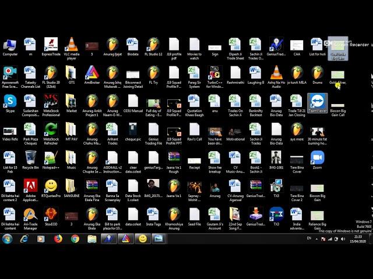
Task: Open the taskbar clock and date
Action: (x=358, y=239)
